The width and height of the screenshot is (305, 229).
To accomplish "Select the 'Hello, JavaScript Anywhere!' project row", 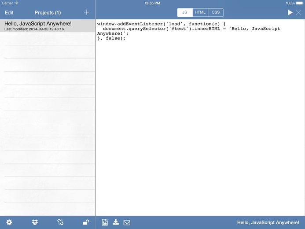I will pos(48,26).
